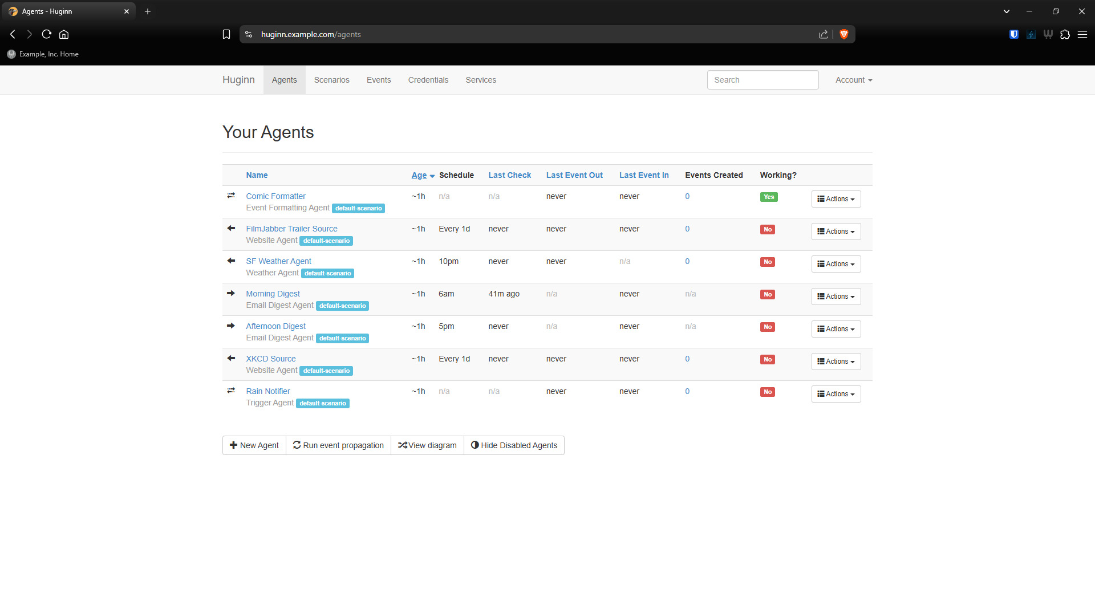
Task: Toggle Hide Disabled Agents
Action: click(514, 445)
